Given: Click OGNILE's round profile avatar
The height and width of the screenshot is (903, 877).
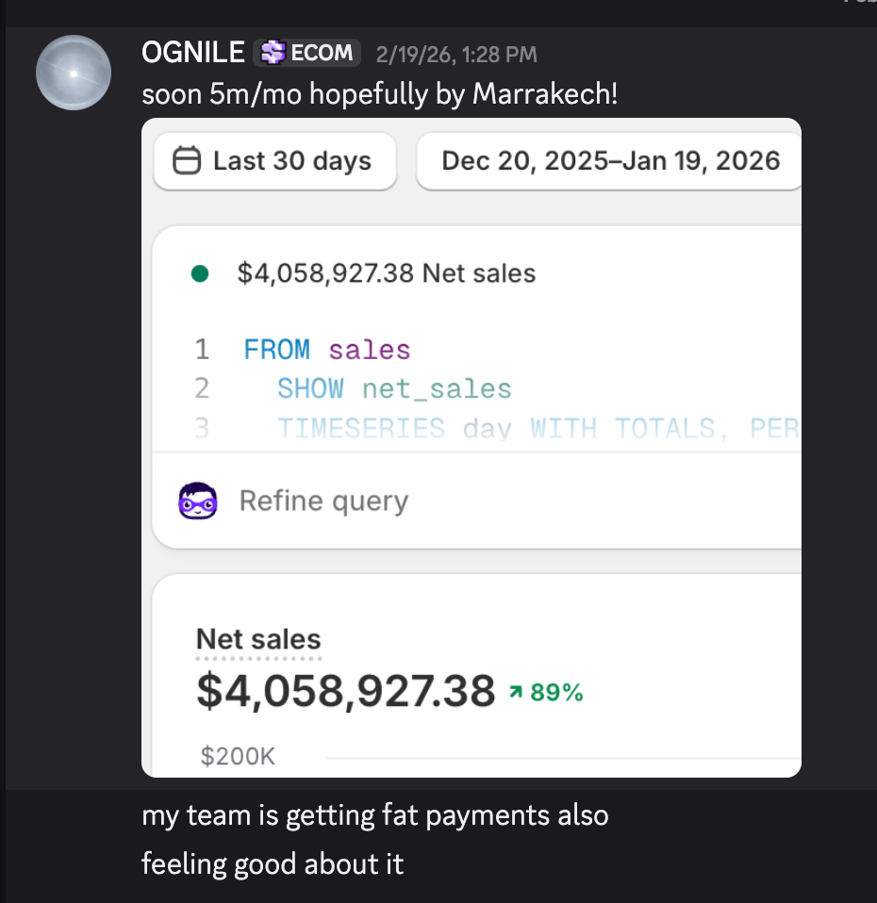Looking at the screenshot, I should pos(74,73).
